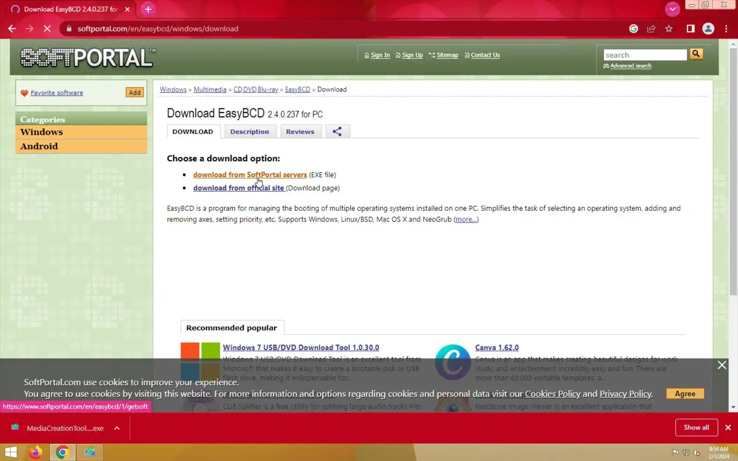The image size is (738, 461).
Task: Switch to the DOWNLOAD tab
Action: pyautogui.click(x=193, y=131)
